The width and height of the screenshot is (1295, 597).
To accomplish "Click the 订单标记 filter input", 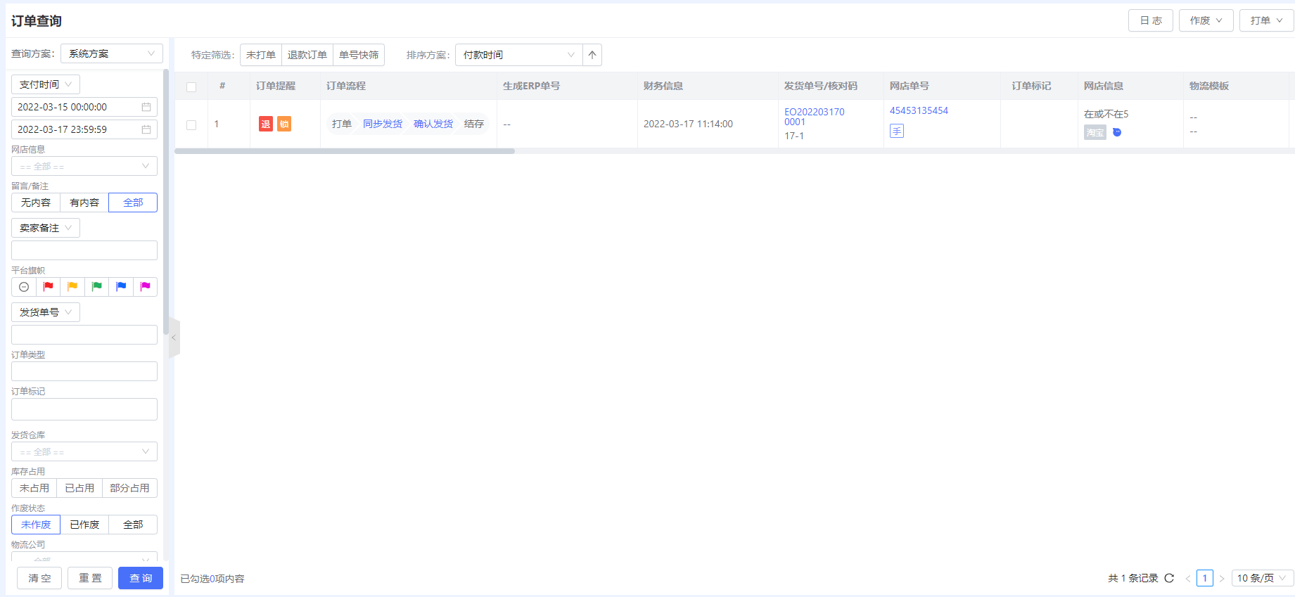I will point(84,409).
